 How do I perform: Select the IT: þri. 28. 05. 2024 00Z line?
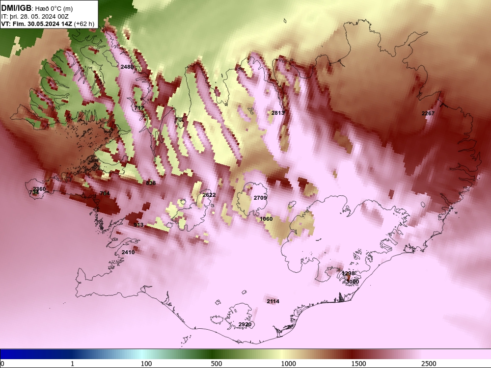(35, 17)
